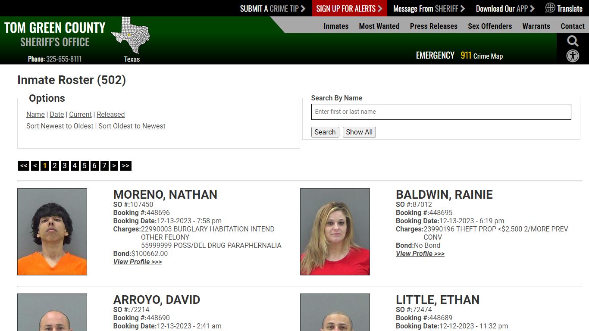Filter to Released inmates

111,114
